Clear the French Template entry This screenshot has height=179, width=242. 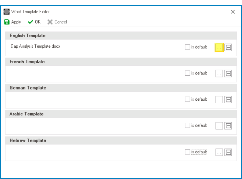[228, 73]
